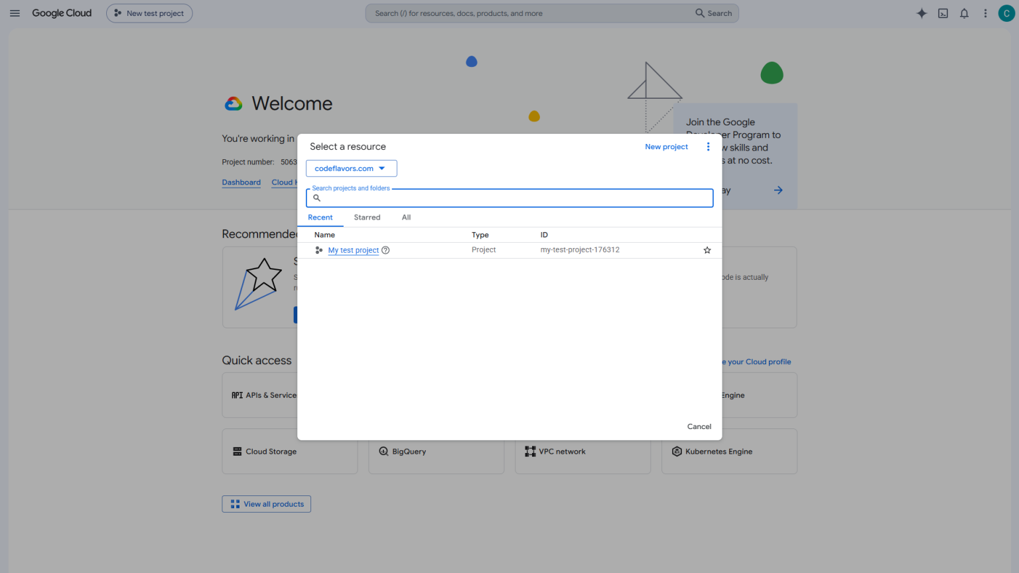Switch to the Starred tab
The width and height of the screenshot is (1019, 573).
(367, 218)
